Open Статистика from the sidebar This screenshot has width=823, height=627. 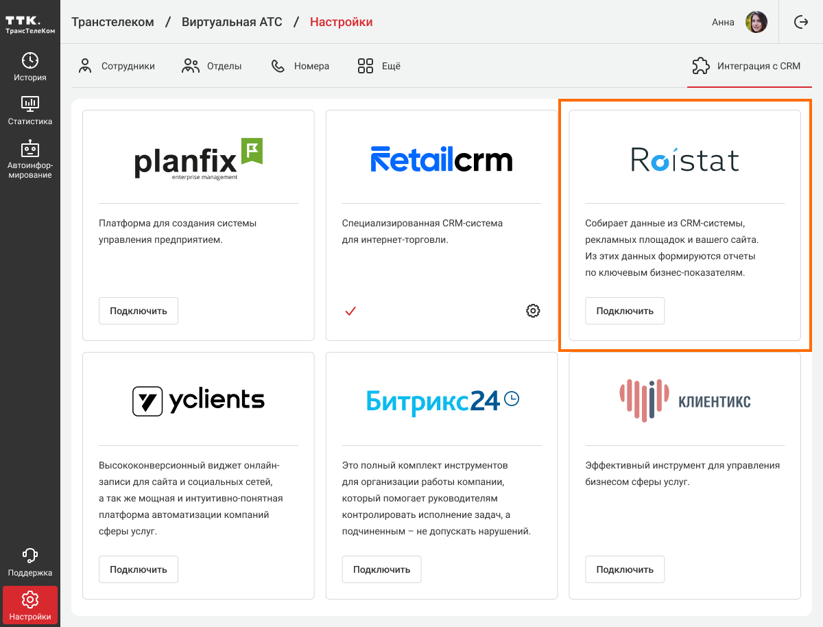pyautogui.click(x=29, y=110)
